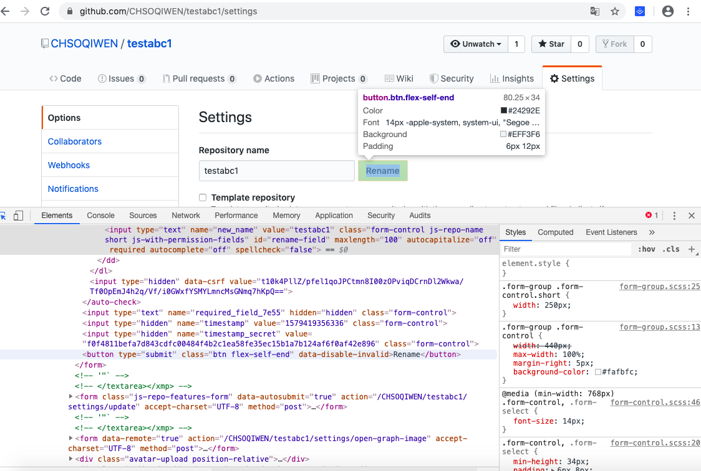701x471 pixels.
Task: Switch to the DevTools Network panel
Action: coord(186,215)
